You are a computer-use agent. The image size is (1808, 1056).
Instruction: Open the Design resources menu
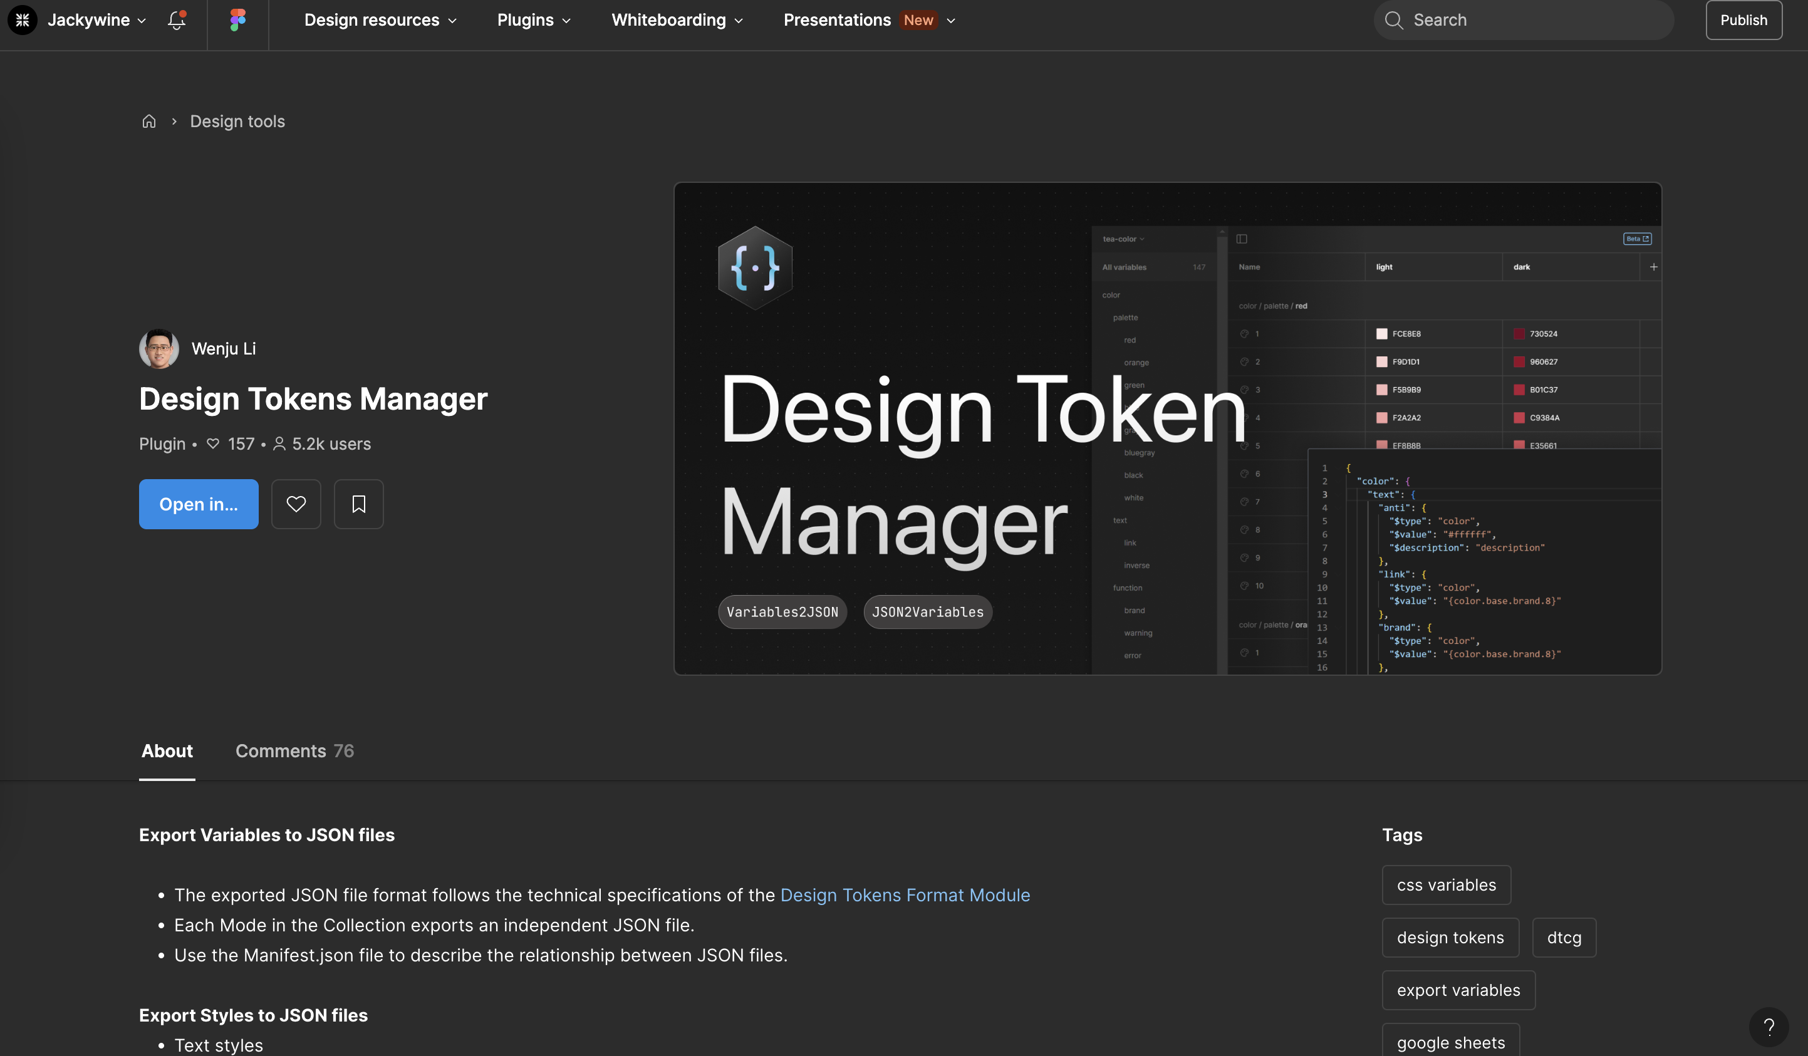point(380,20)
